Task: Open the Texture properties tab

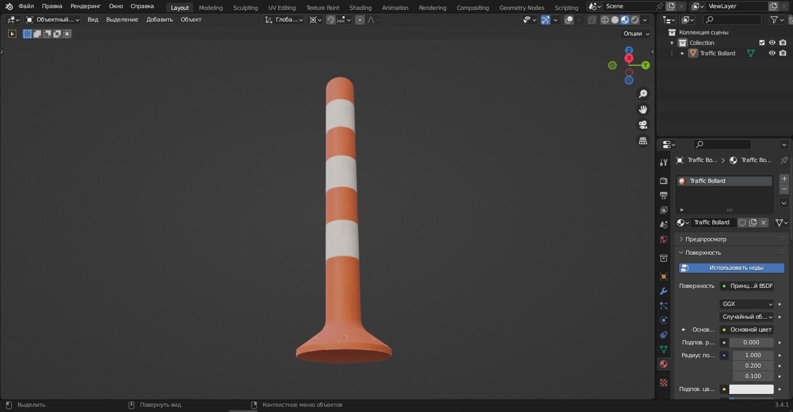Action: (663, 383)
